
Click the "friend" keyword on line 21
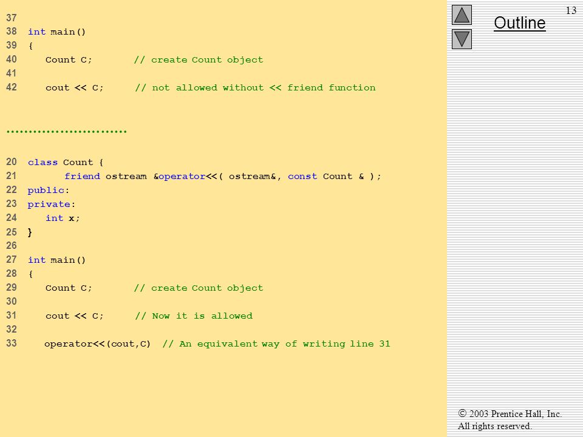tap(82, 176)
